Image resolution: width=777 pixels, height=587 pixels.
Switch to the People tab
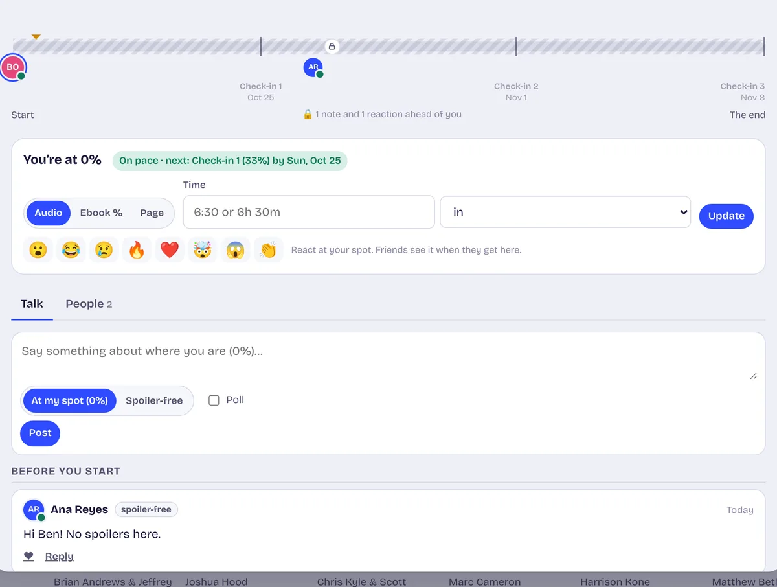[89, 304]
